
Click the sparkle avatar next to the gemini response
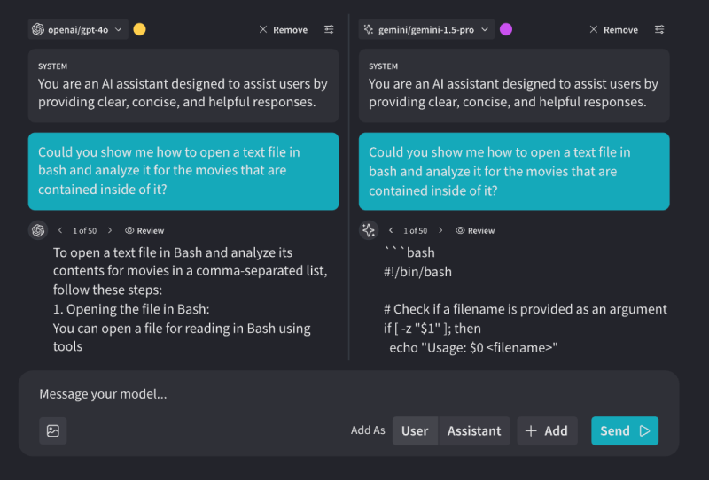369,230
